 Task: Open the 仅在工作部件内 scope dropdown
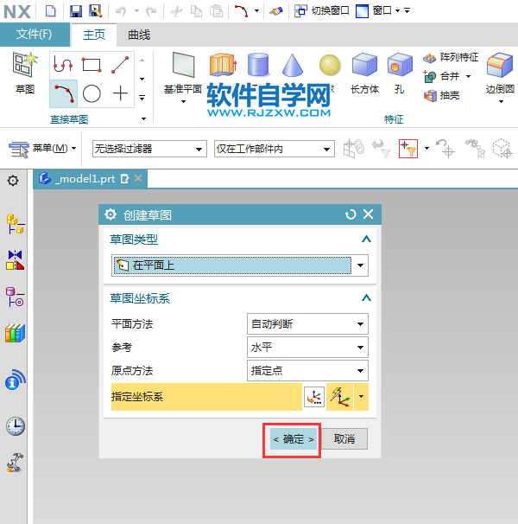coord(275,149)
